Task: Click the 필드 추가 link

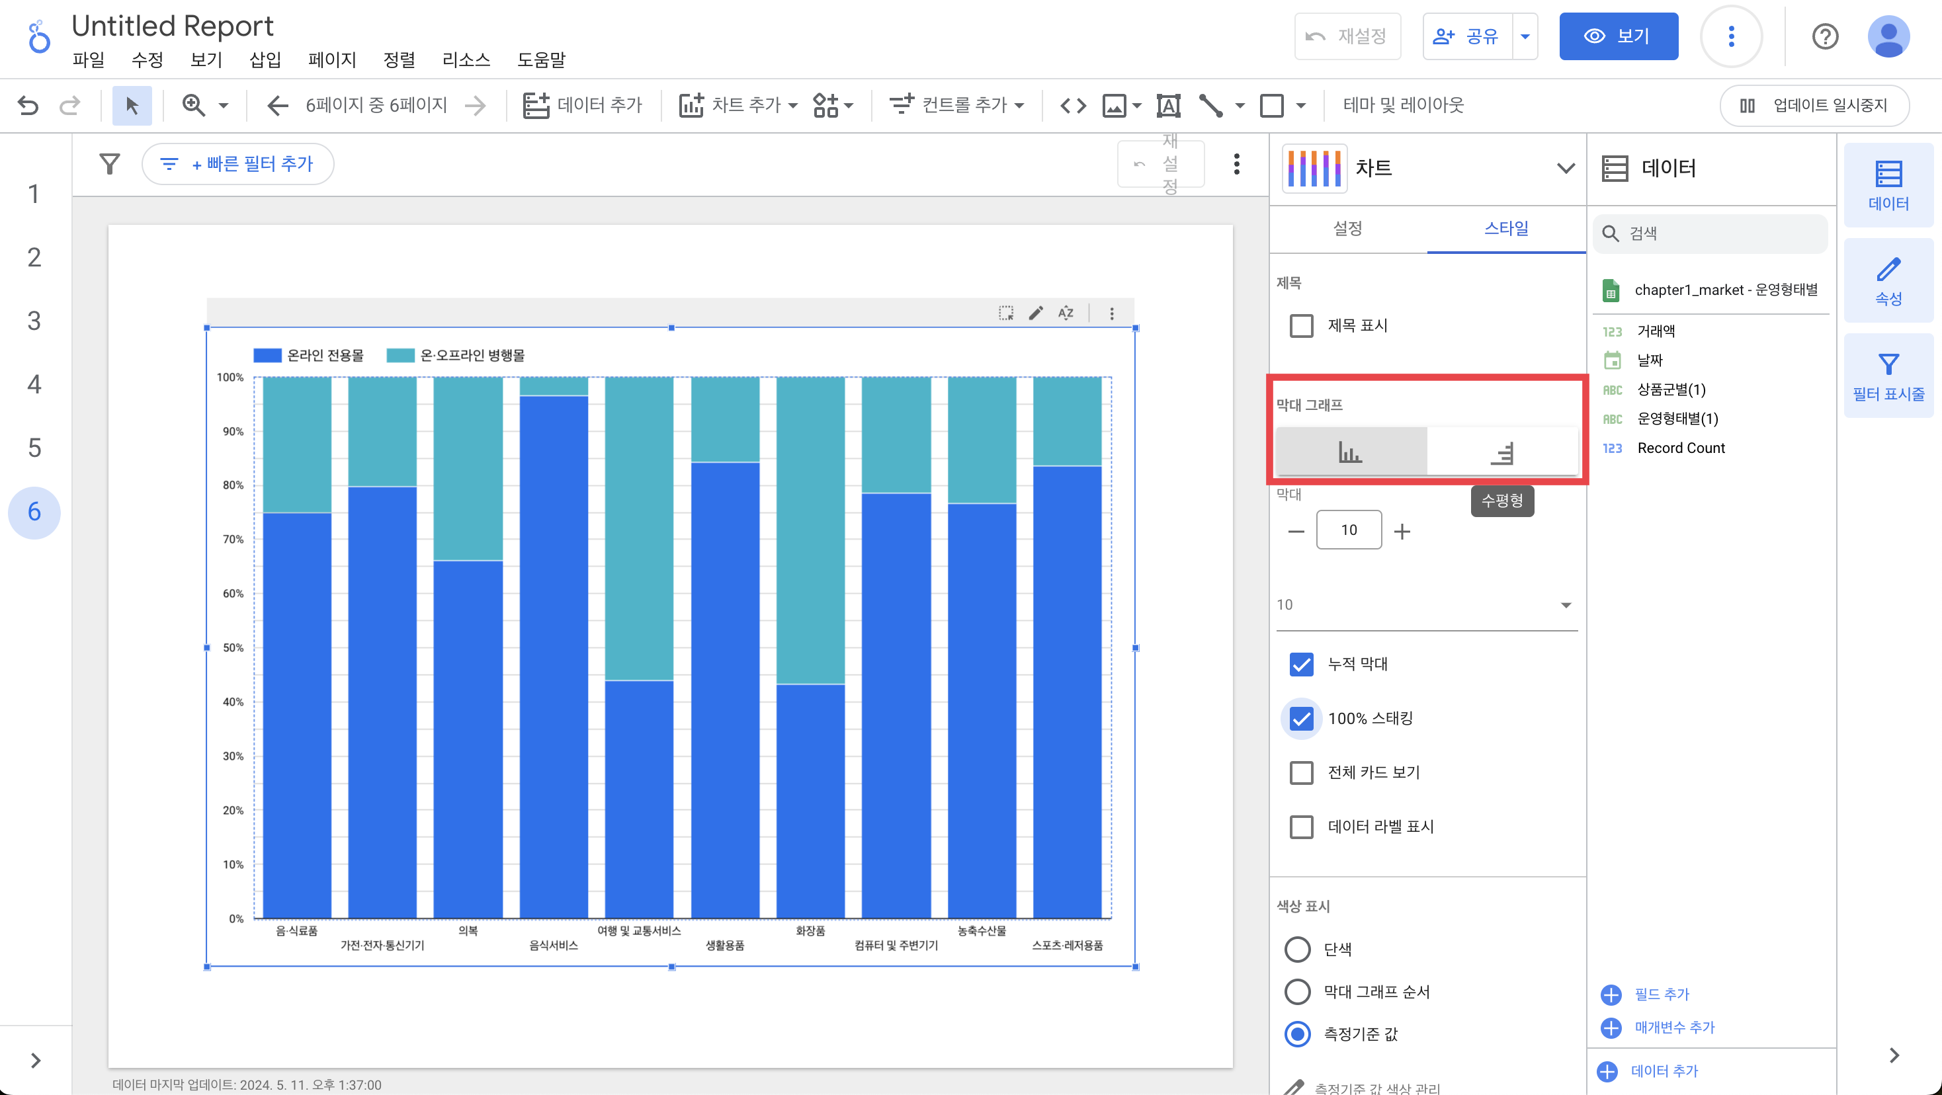Action: click(1661, 994)
